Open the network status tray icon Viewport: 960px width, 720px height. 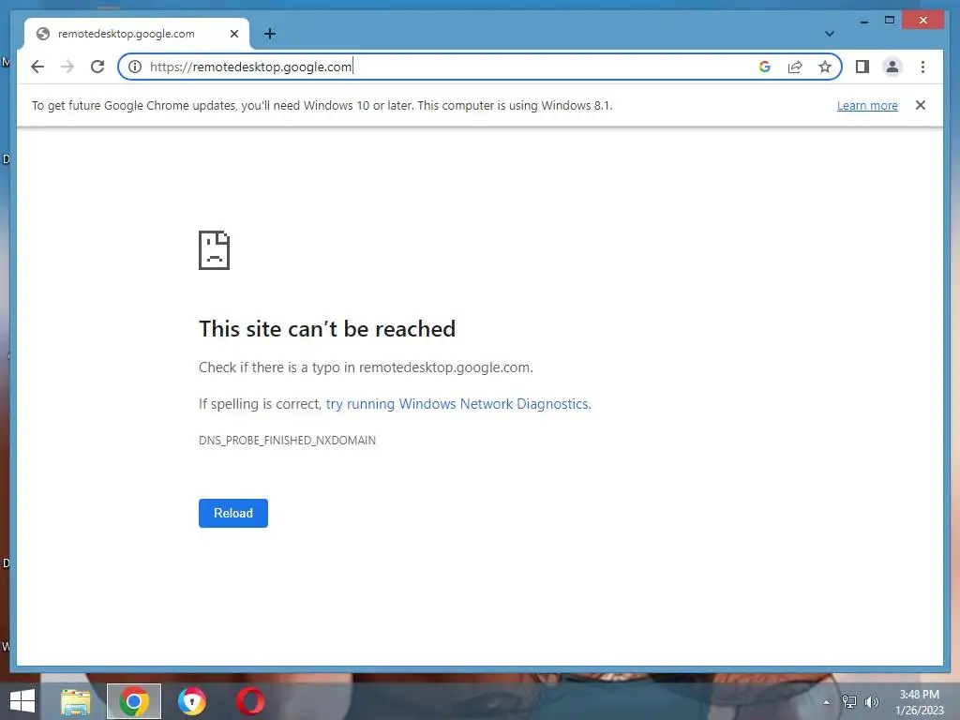point(849,702)
